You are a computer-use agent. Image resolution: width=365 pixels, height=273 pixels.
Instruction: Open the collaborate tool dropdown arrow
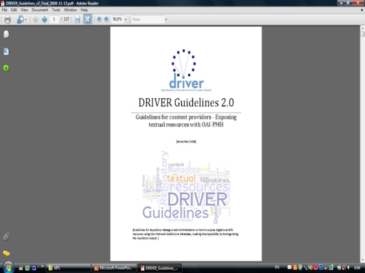click(26, 20)
